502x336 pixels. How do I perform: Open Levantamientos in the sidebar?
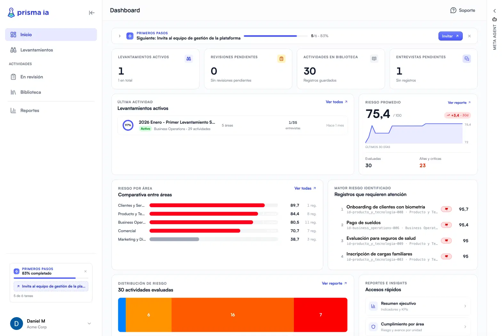tap(51, 50)
